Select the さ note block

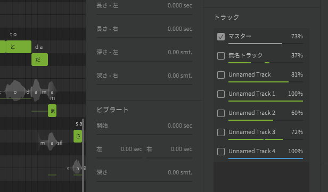coord(78,136)
